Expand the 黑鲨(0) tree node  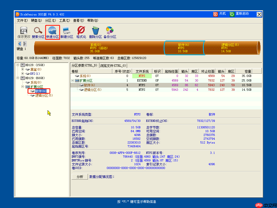coord(22,69)
